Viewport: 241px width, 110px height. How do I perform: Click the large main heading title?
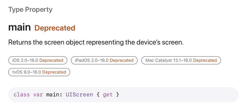point(20,27)
